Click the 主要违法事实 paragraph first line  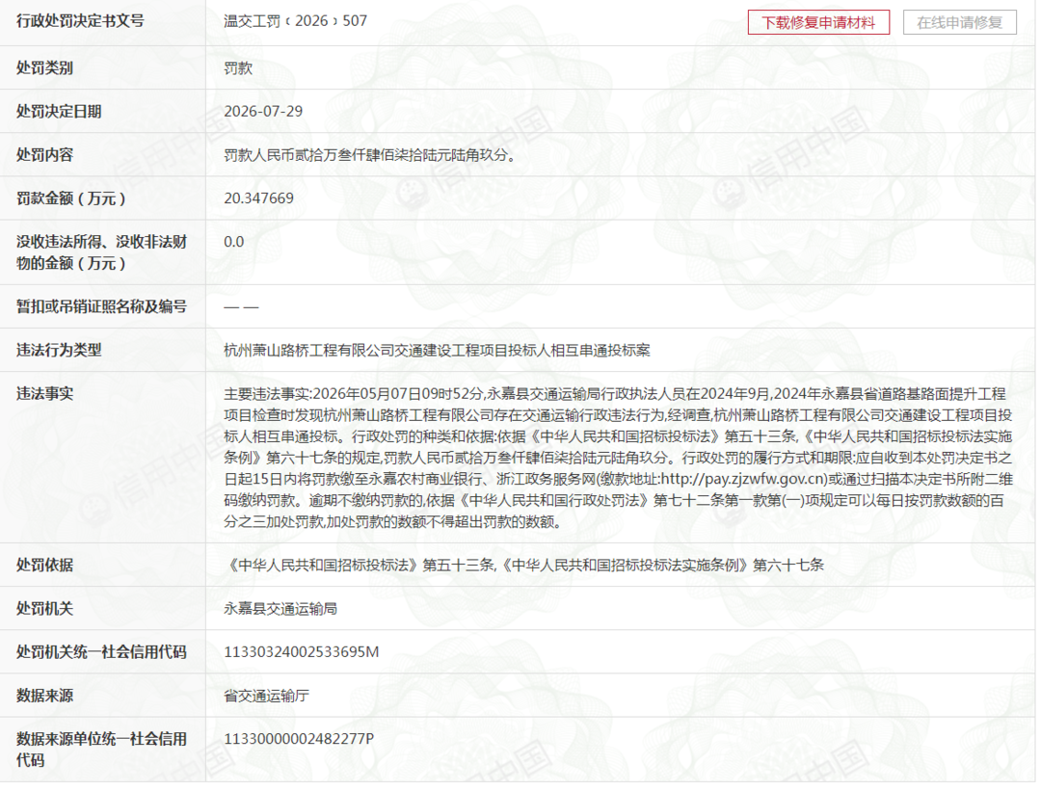[x=615, y=393]
